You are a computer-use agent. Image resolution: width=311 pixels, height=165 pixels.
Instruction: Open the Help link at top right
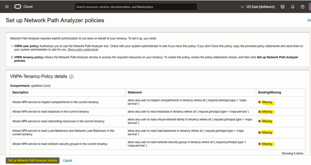[x=309, y=20]
